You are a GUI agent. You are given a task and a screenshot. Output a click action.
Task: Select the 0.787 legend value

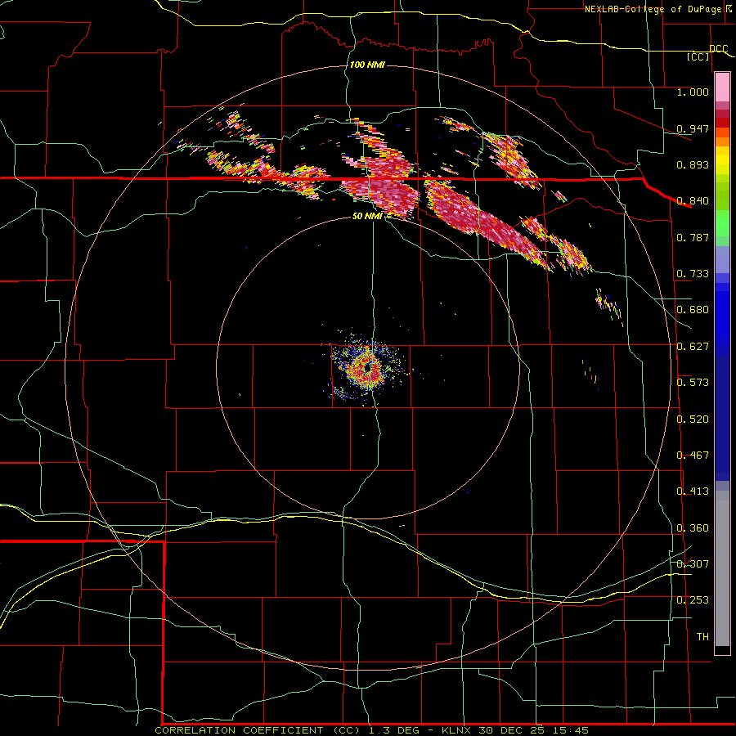click(693, 237)
